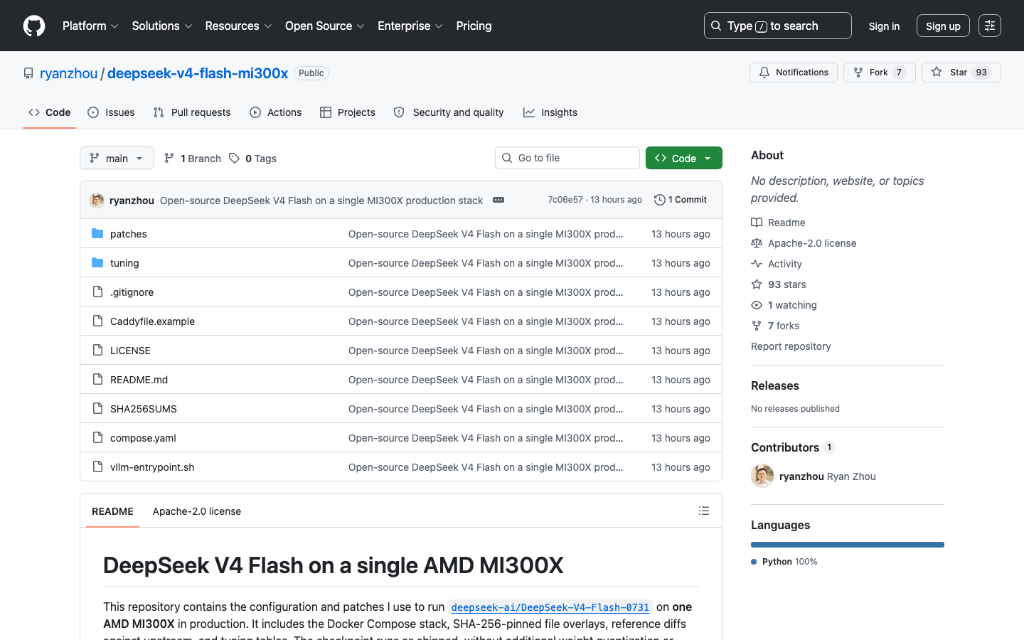Fork the repository via Fork button
Image resolution: width=1024 pixels, height=640 pixels.
tap(880, 73)
